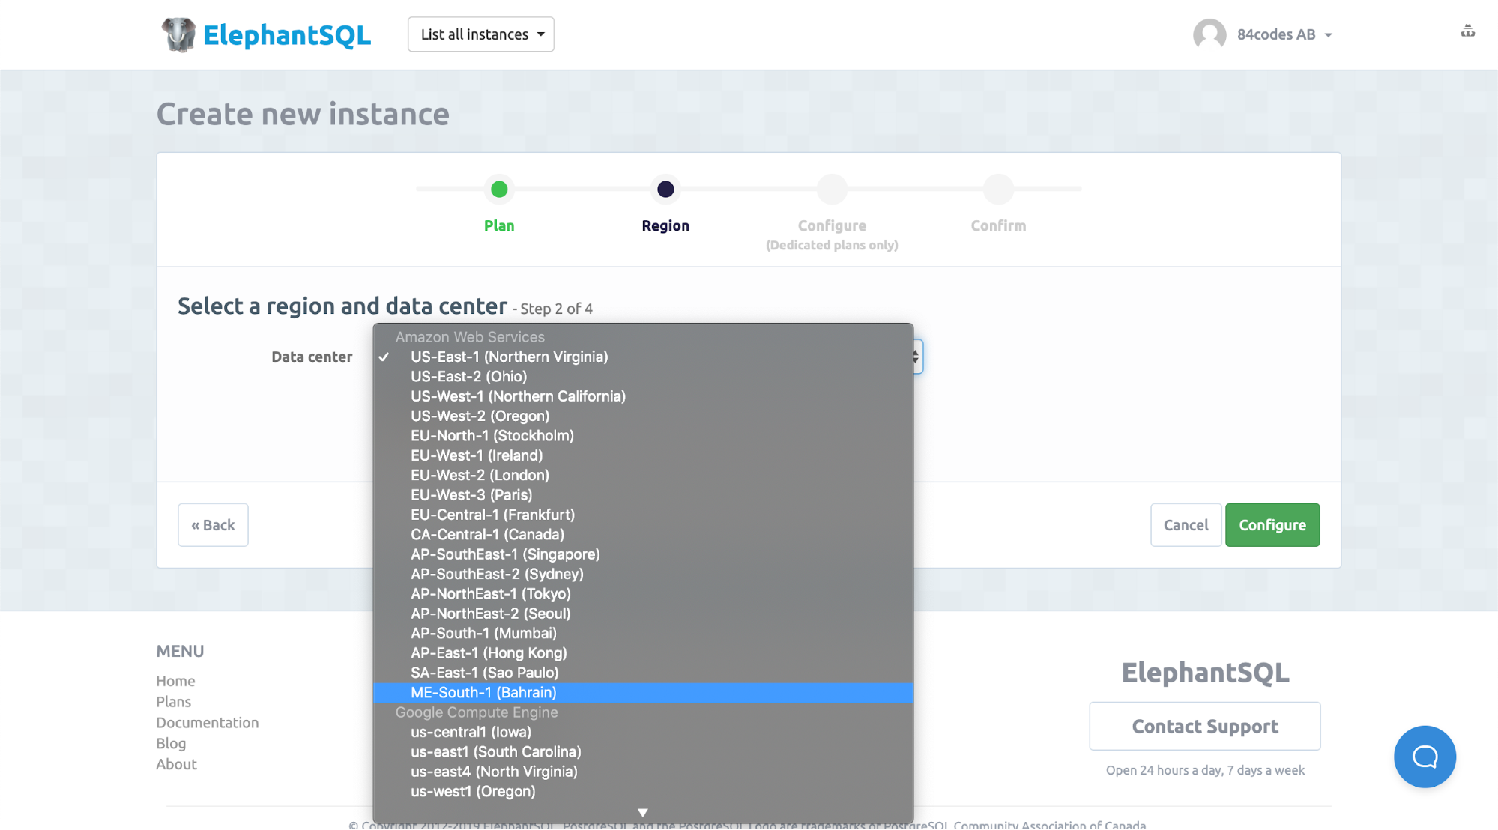Click the Confirm step circle
Screen dimensions: 1498x830
coord(998,190)
